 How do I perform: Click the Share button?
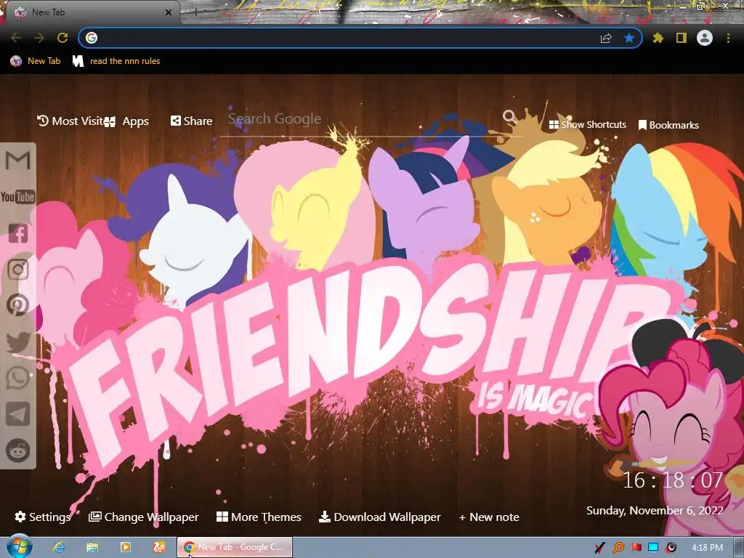pyautogui.click(x=191, y=121)
